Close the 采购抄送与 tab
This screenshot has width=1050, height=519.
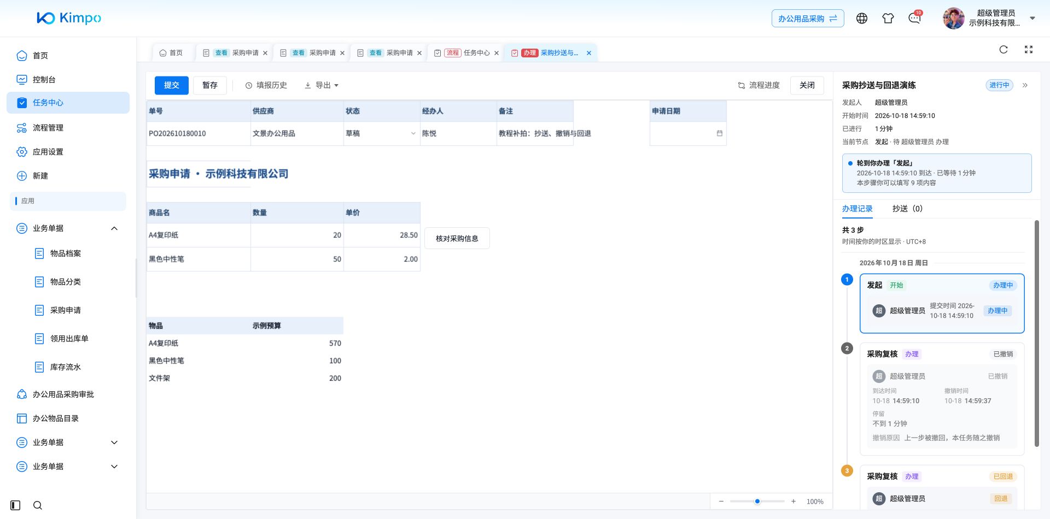pyautogui.click(x=589, y=53)
